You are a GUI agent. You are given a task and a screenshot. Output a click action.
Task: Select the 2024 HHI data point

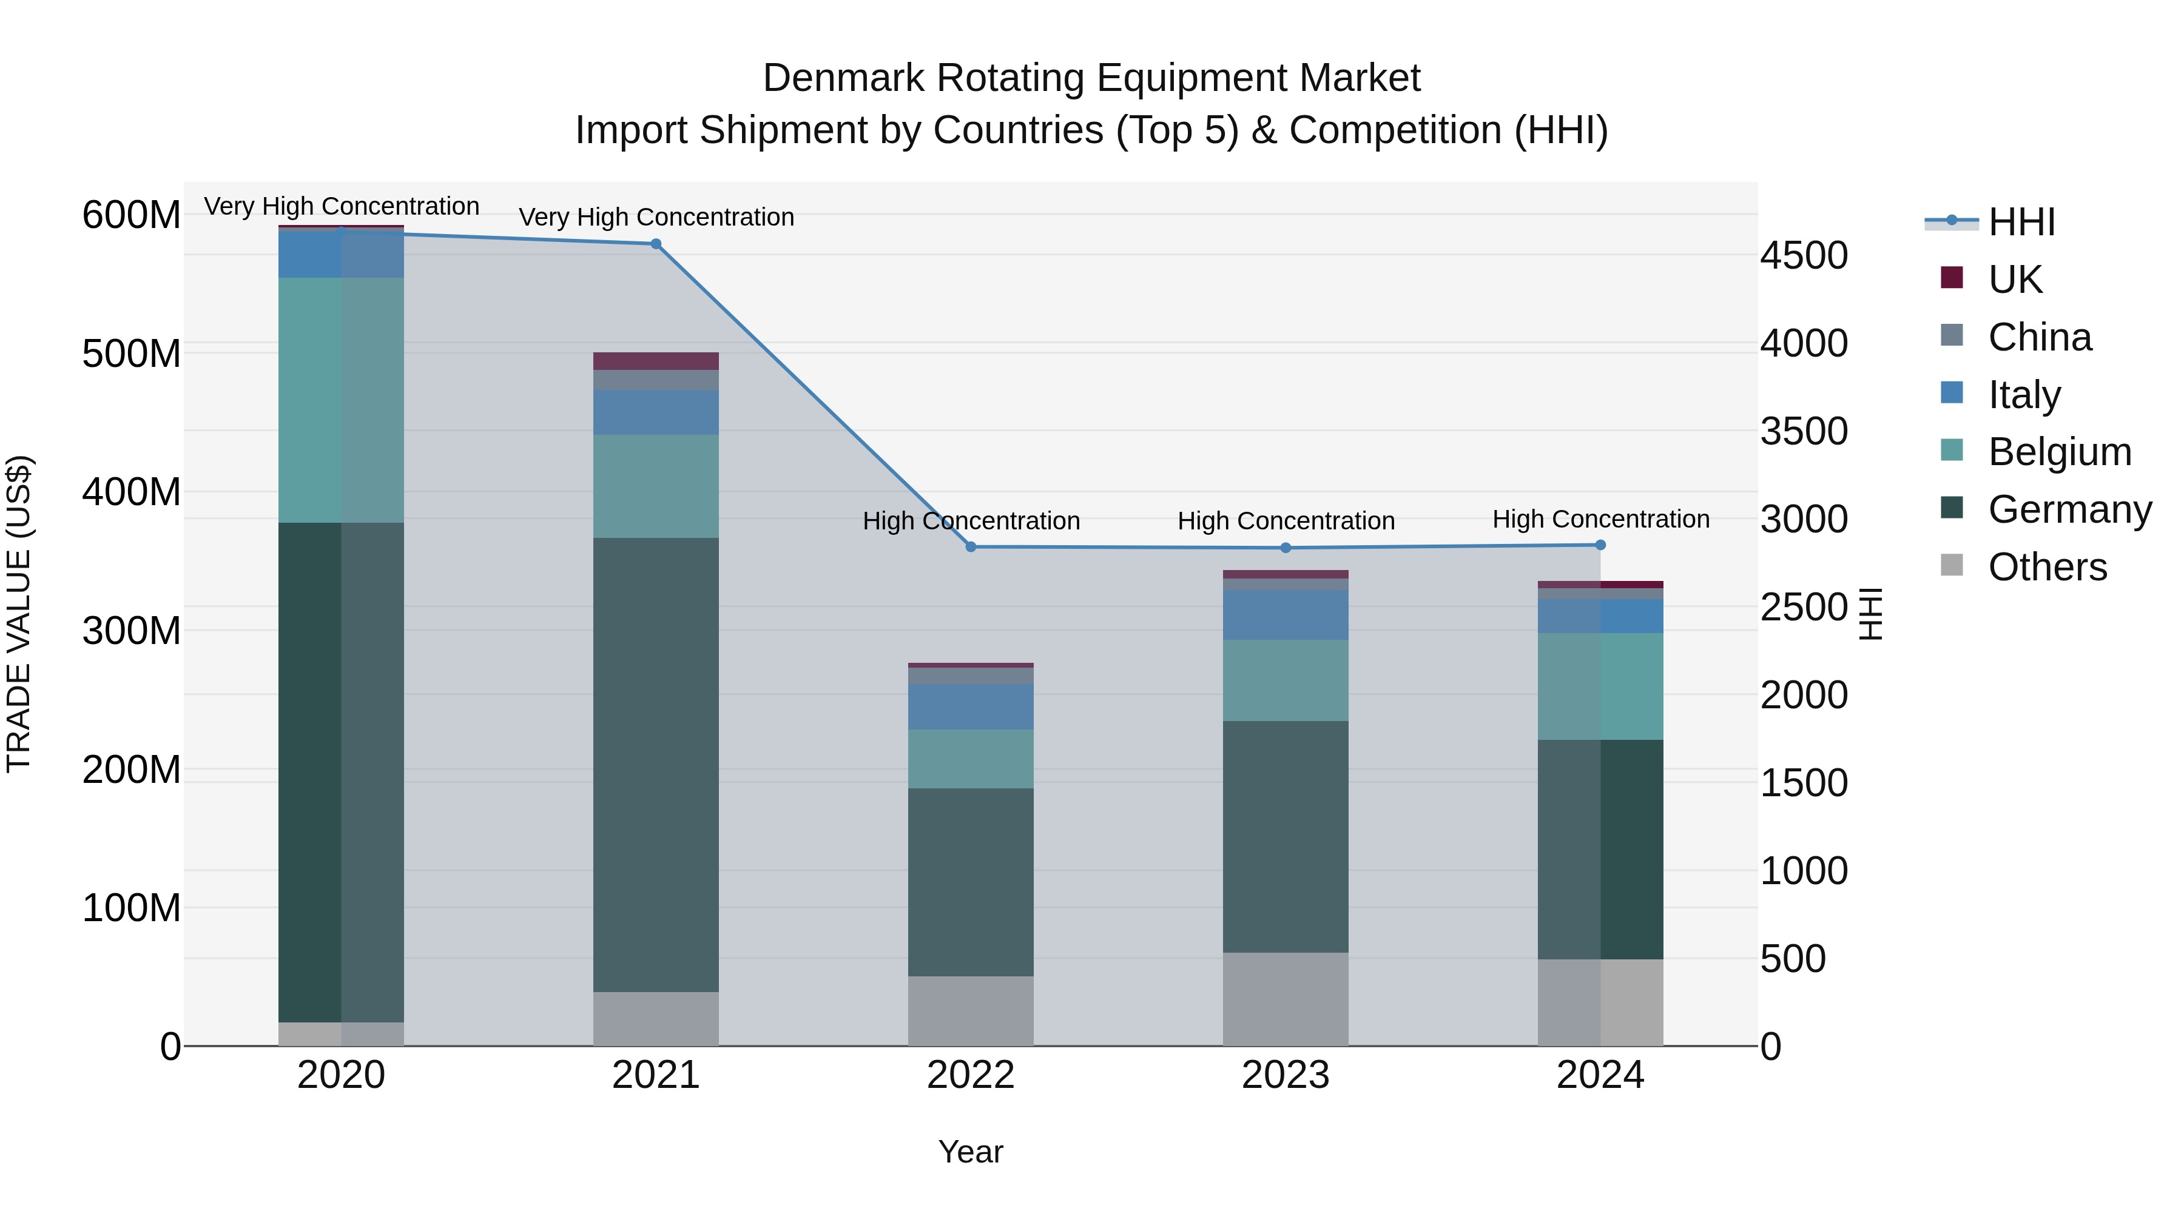(x=1601, y=545)
